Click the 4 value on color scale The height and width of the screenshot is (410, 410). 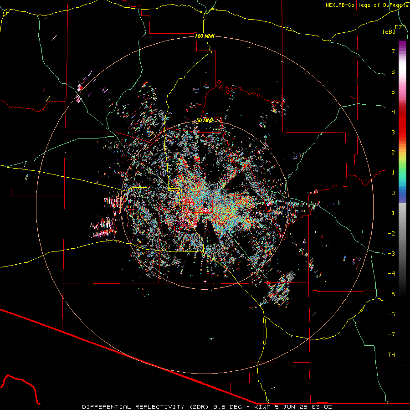(x=393, y=112)
